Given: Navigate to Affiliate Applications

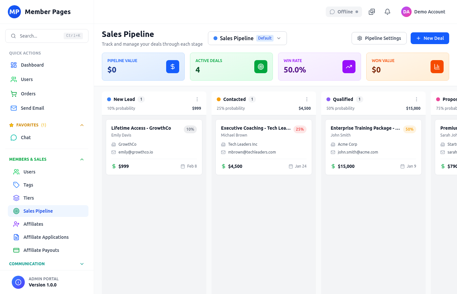Looking at the screenshot, I should point(46,237).
